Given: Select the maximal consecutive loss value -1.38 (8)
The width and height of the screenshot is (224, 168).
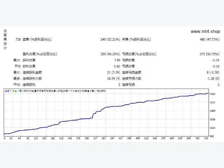Looking at the screenshot, I should [213, 78].
